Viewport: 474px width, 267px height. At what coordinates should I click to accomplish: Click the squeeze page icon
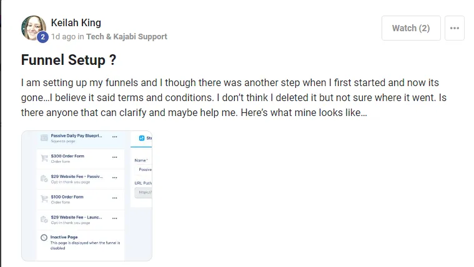click(44, 138)
